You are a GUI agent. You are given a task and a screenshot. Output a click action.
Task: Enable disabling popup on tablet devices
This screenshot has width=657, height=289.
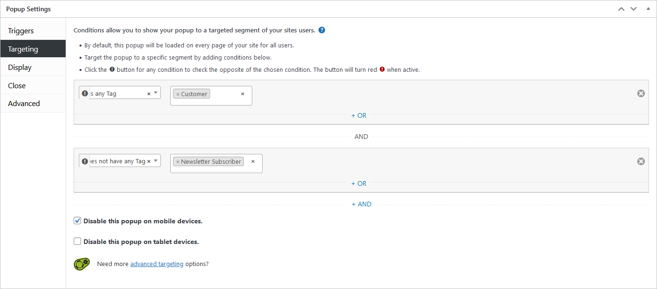tap(77, 241)
